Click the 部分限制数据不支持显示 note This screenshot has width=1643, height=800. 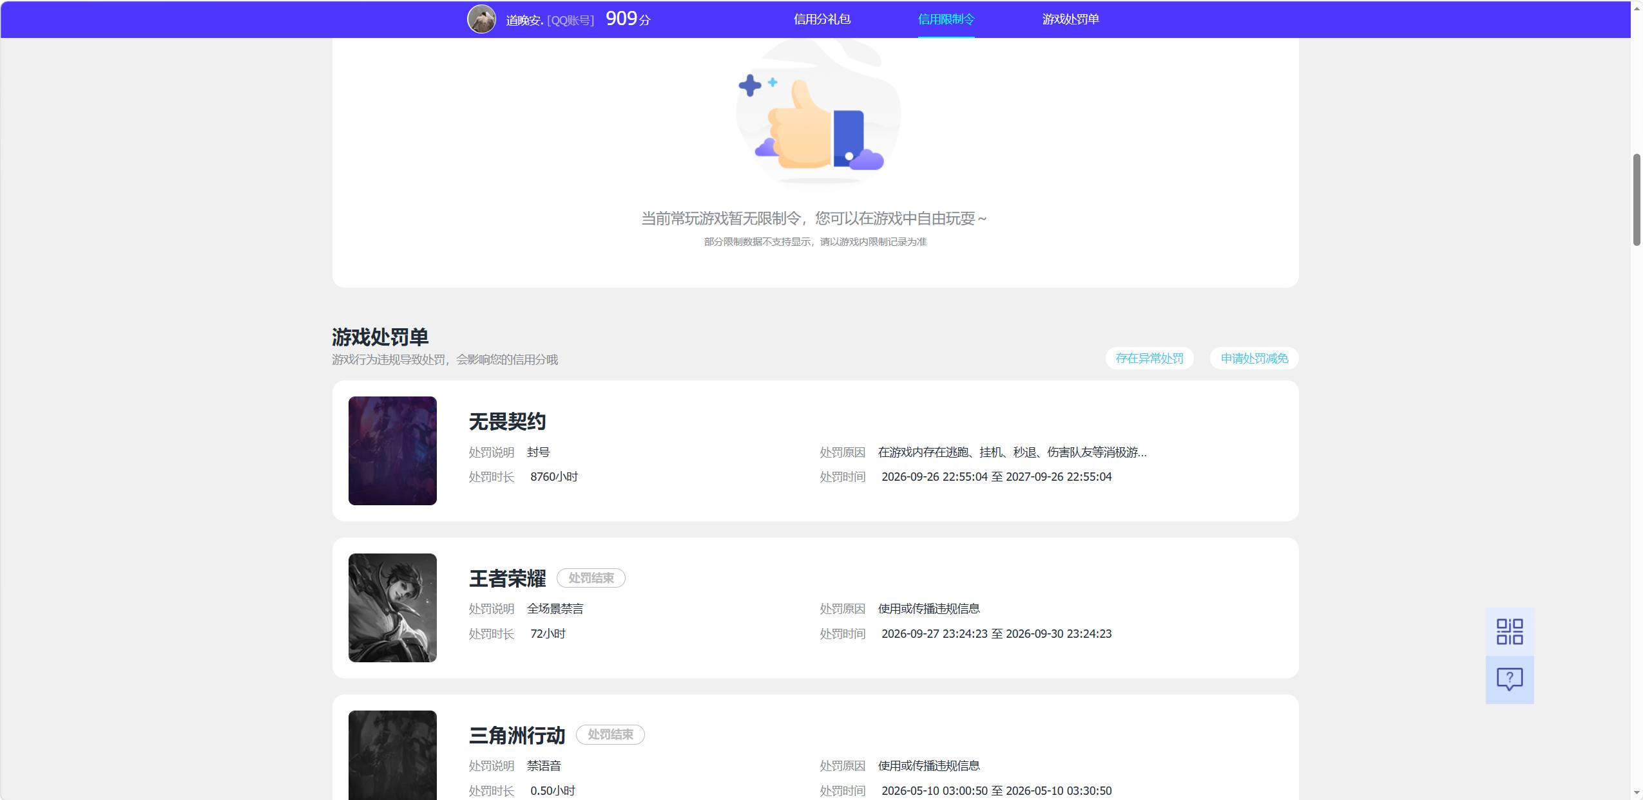click(815, 242)
